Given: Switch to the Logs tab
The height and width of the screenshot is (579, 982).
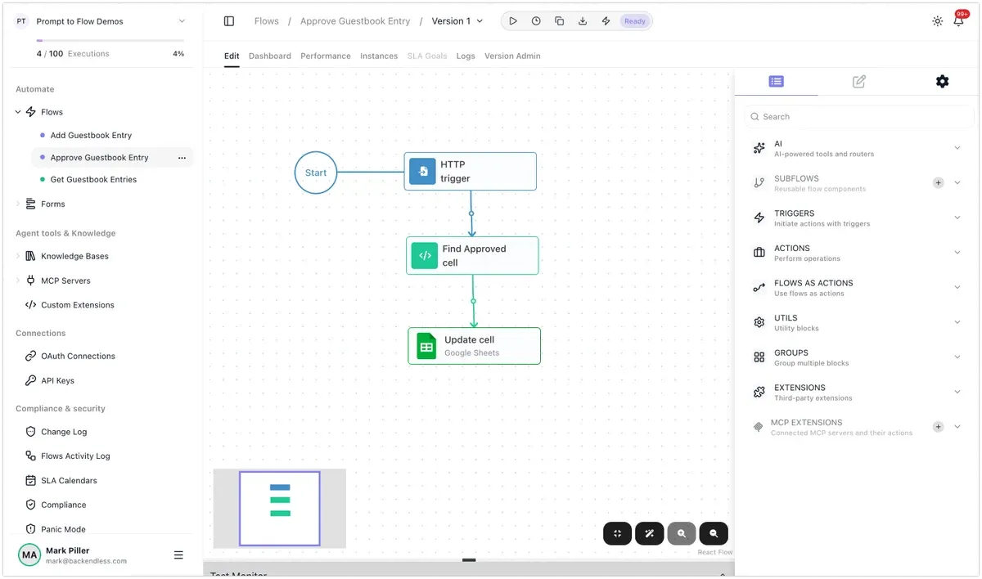Looking at the screenshot, I should pyautogui.click(x=466, y=56).
